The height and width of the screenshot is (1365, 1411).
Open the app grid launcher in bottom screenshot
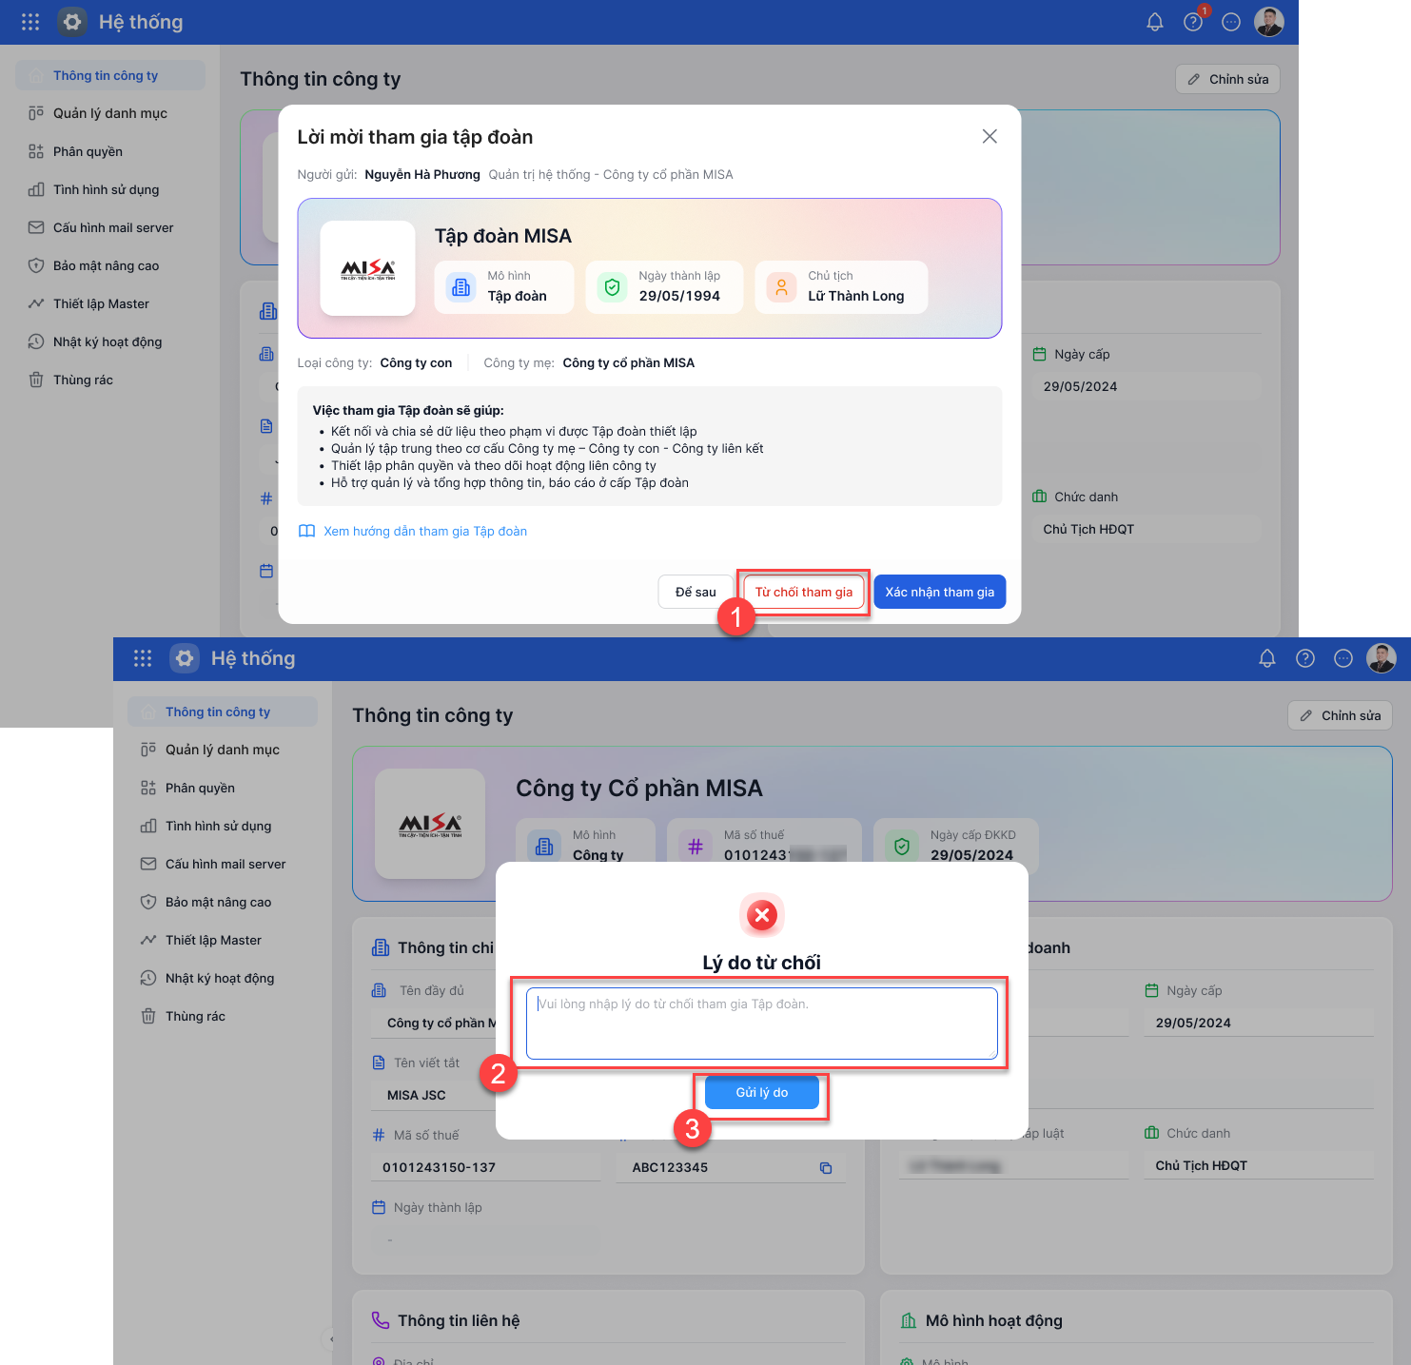tap(143, 658)
